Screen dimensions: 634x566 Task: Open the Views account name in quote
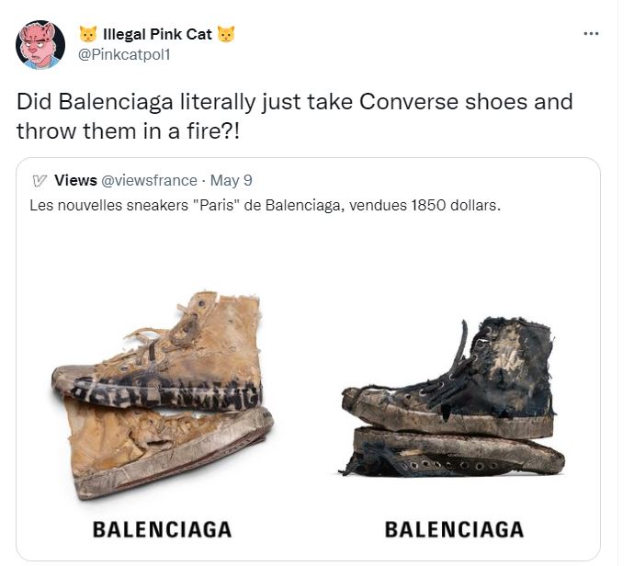[x=75, y=180]
